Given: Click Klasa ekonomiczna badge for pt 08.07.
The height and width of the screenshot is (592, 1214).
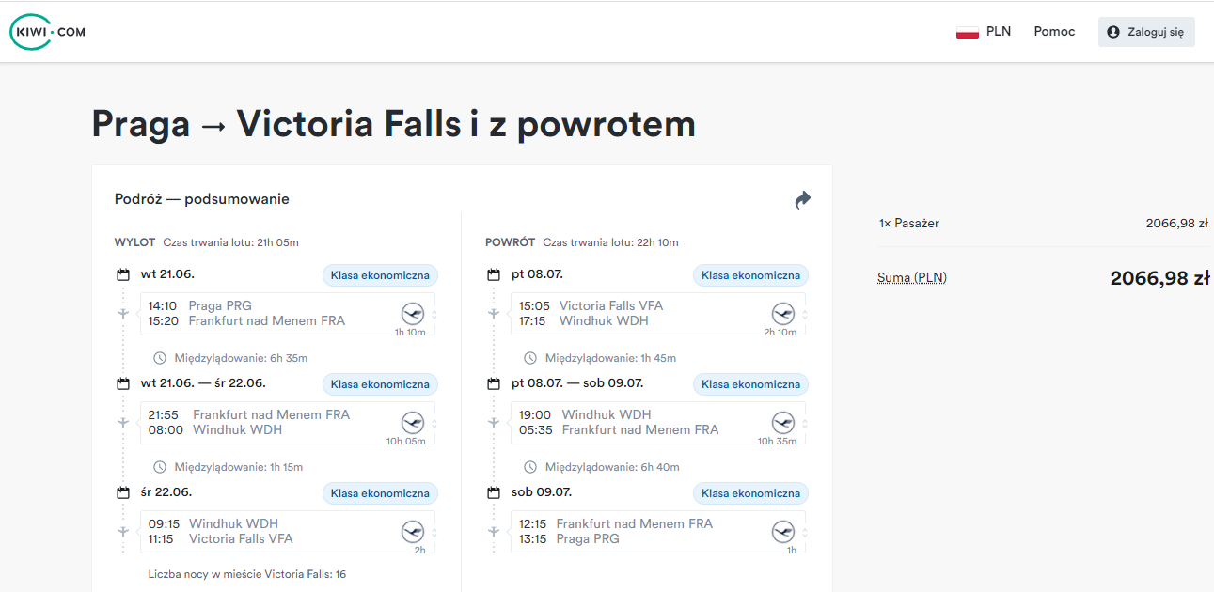Looking at the screenshot, I should click(750, 275).
